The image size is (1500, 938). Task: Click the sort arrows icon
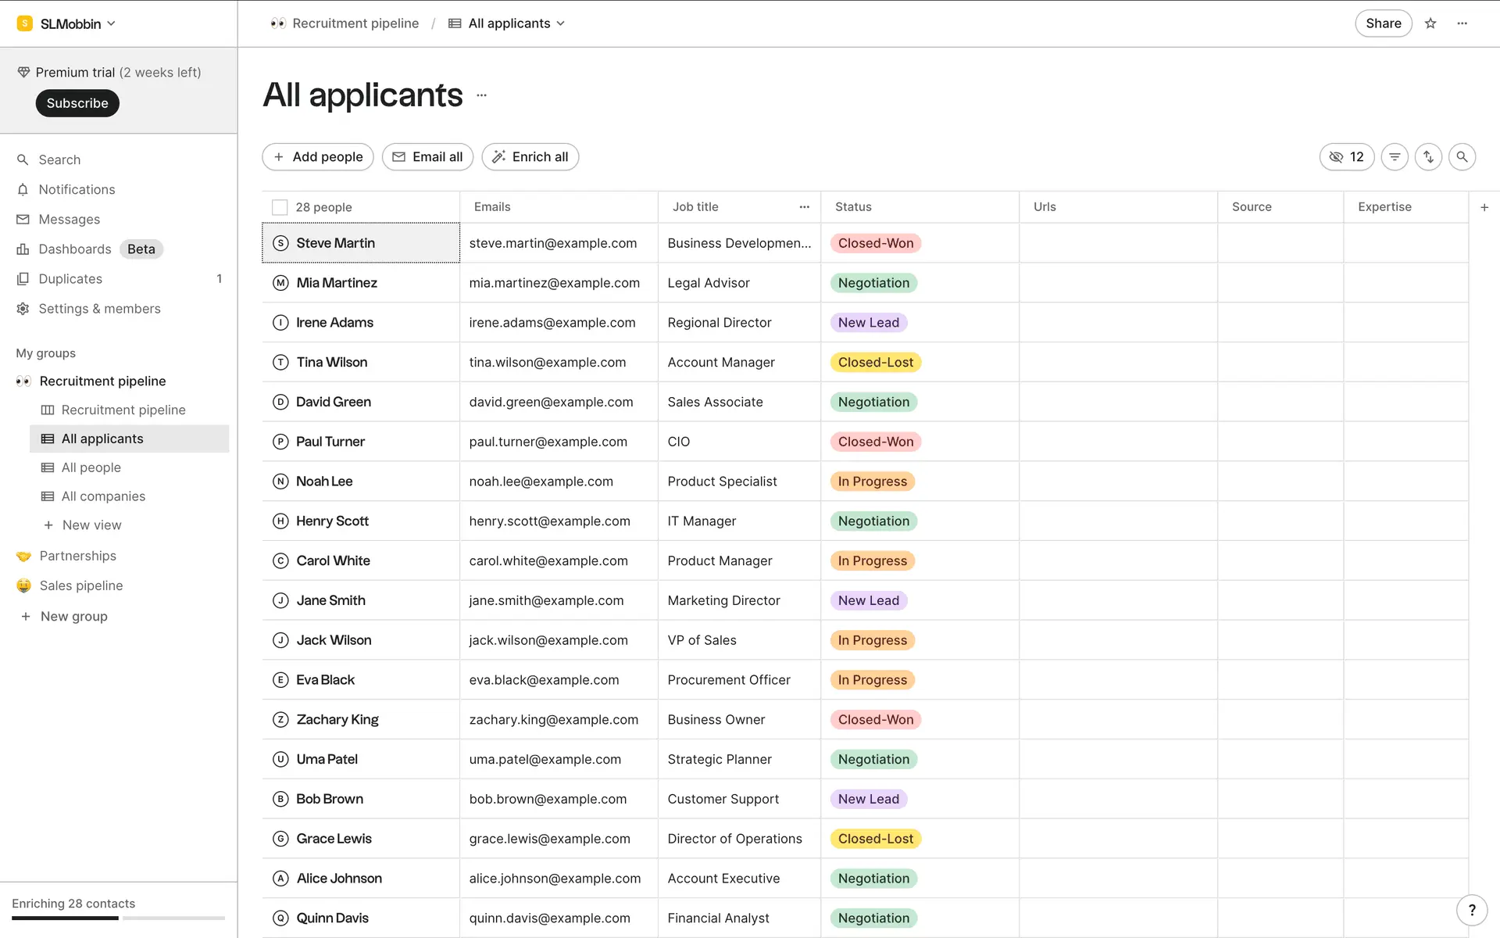(1428, 157)
